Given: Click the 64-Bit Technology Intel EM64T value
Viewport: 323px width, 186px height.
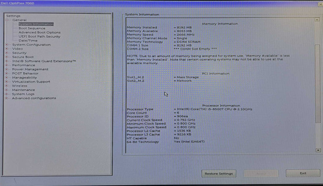Looking at the screenshot, I should pos(189,142).
